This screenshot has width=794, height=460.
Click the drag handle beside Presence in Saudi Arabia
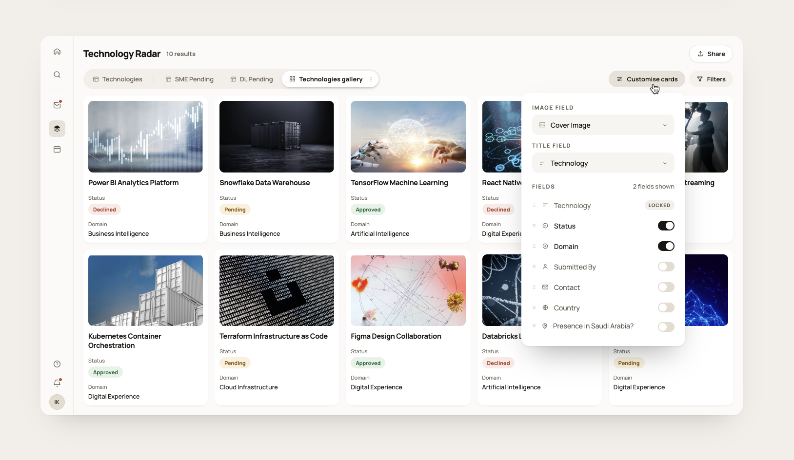tap(535, 326)
